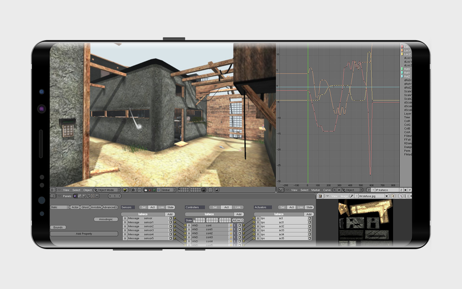Click the star icon on controller cont

click(x=231, y=225)
